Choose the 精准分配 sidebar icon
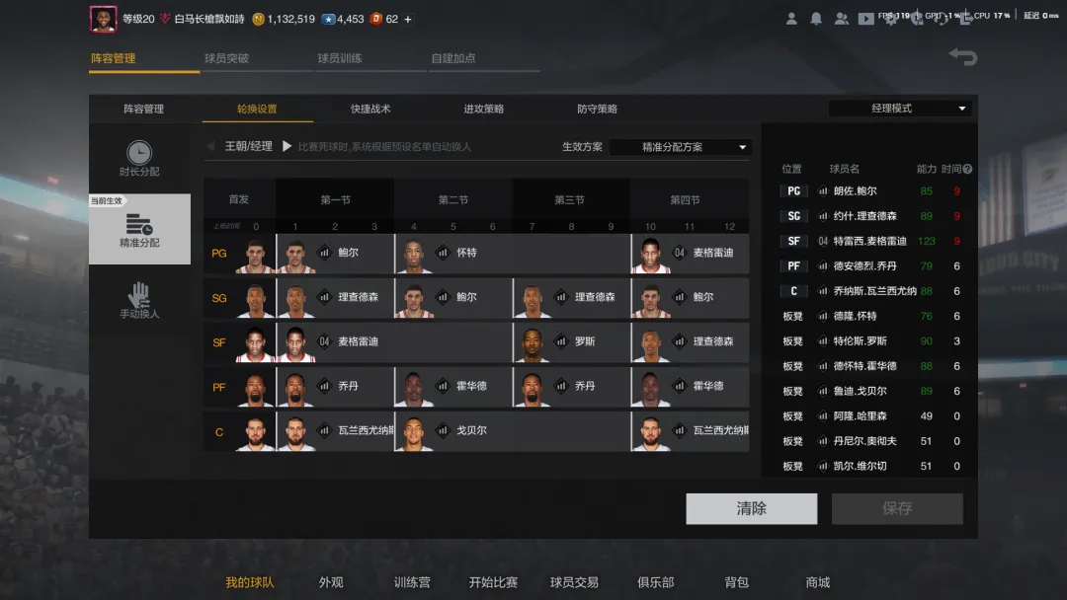The height and width of the screenshot is (600, 1067). click(139, 224)
